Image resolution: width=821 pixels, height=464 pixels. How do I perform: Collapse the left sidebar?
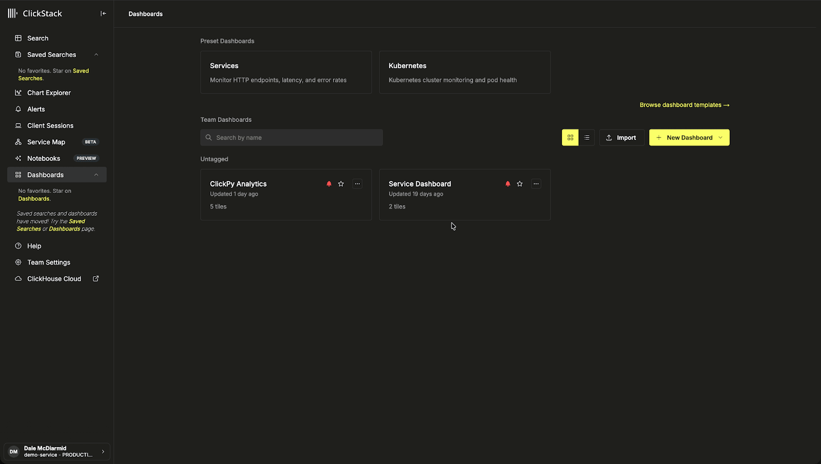click(103, 13)
